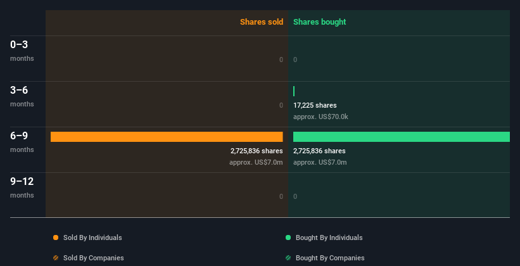Click the striped Sold By Companies legend icon
The width and height of the screenshot is (520, 266).
56,258
